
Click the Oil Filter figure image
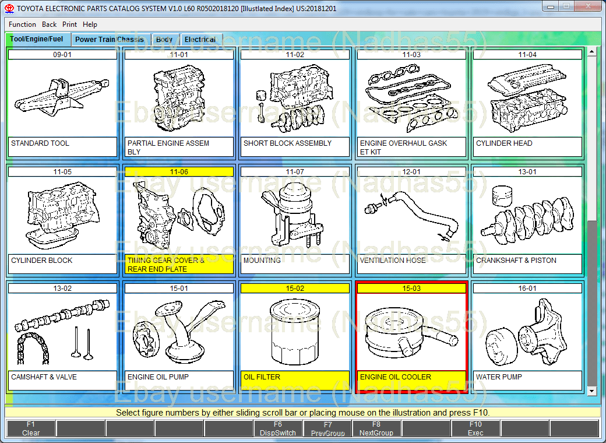click(295, 332)
